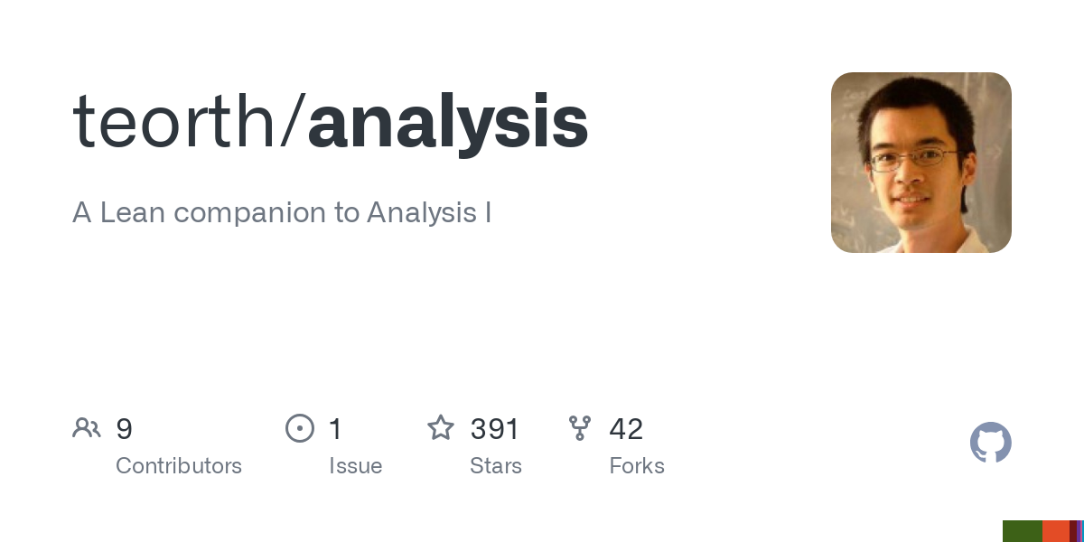Image resolution: width=1084 pixels, height=542 pixels.
Task: Click the Forks branch icon
Action: 580,428
